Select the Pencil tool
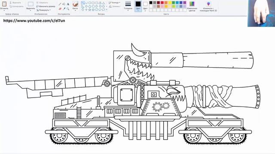 (60, 4)
